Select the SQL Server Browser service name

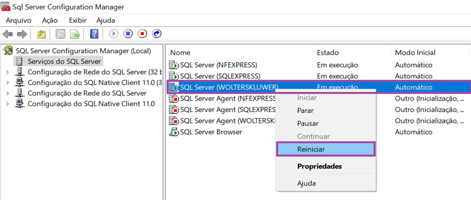coord(211,132)
